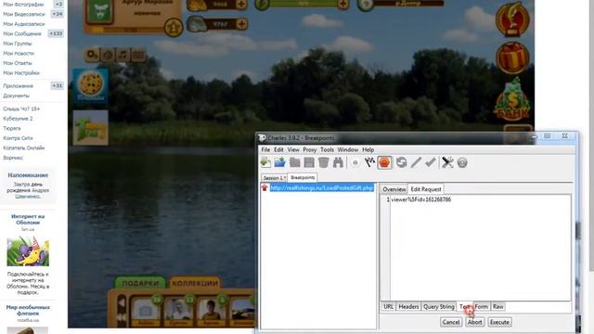Select the LoadPostedGift.php breakpoint request URL
Viewport: 594px width, 334px height.
(x=322, y=187)
